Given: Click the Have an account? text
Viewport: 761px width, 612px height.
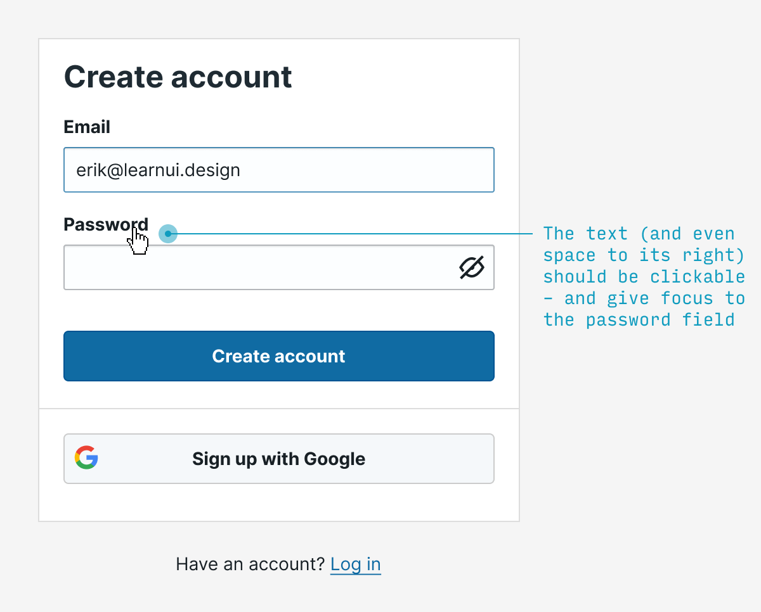Looking at the screenshot, I should [250, 564].
